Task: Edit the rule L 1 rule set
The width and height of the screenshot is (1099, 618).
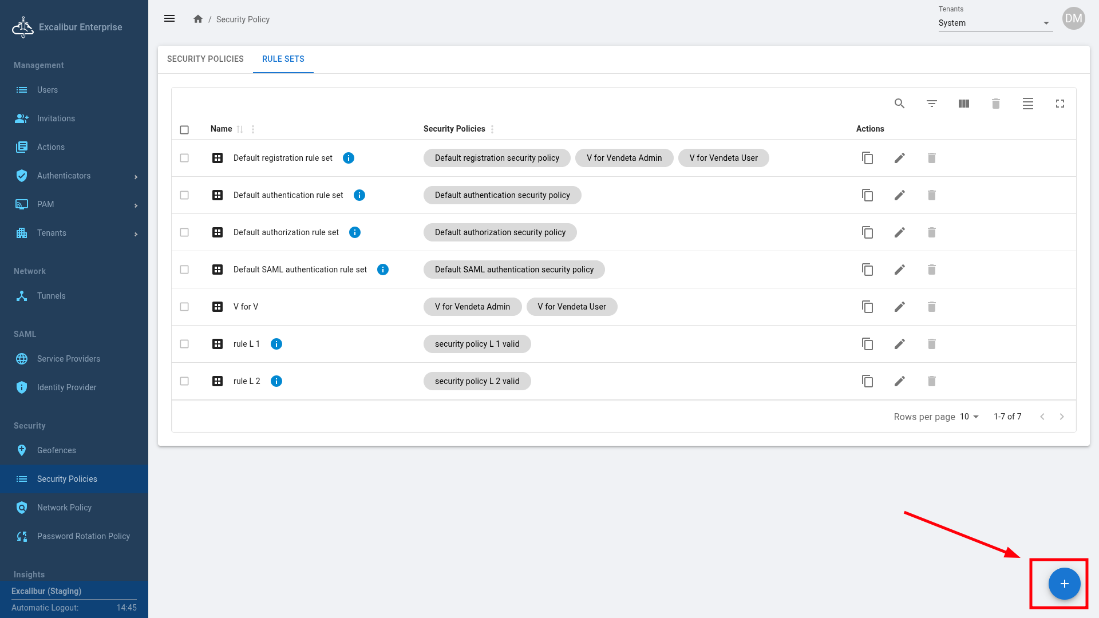Action: pos(899,344)
